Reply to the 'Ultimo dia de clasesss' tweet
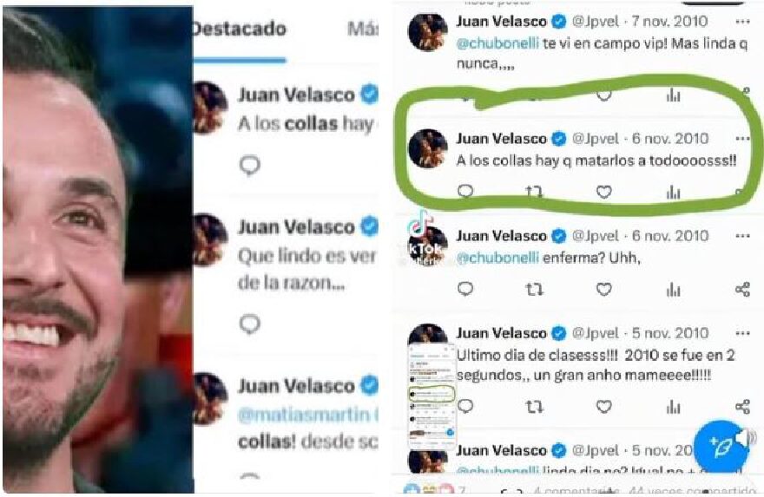 [x=465, y=406]
